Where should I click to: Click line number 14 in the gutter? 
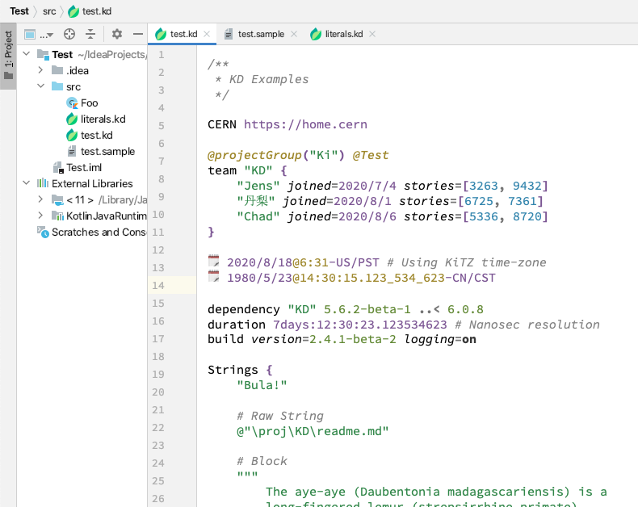pyautogui.click(x=158, y=285)
